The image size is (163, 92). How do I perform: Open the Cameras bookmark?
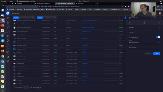point(124,9)
